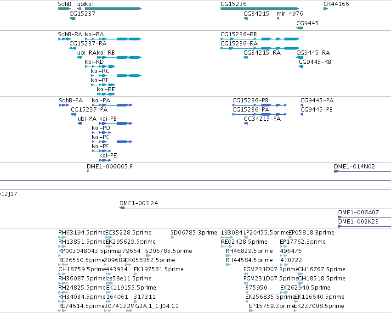Click the EC35228.5prime EST label
Image resolution: width=391 pixels, height=313 pixels.
(129, 233)
